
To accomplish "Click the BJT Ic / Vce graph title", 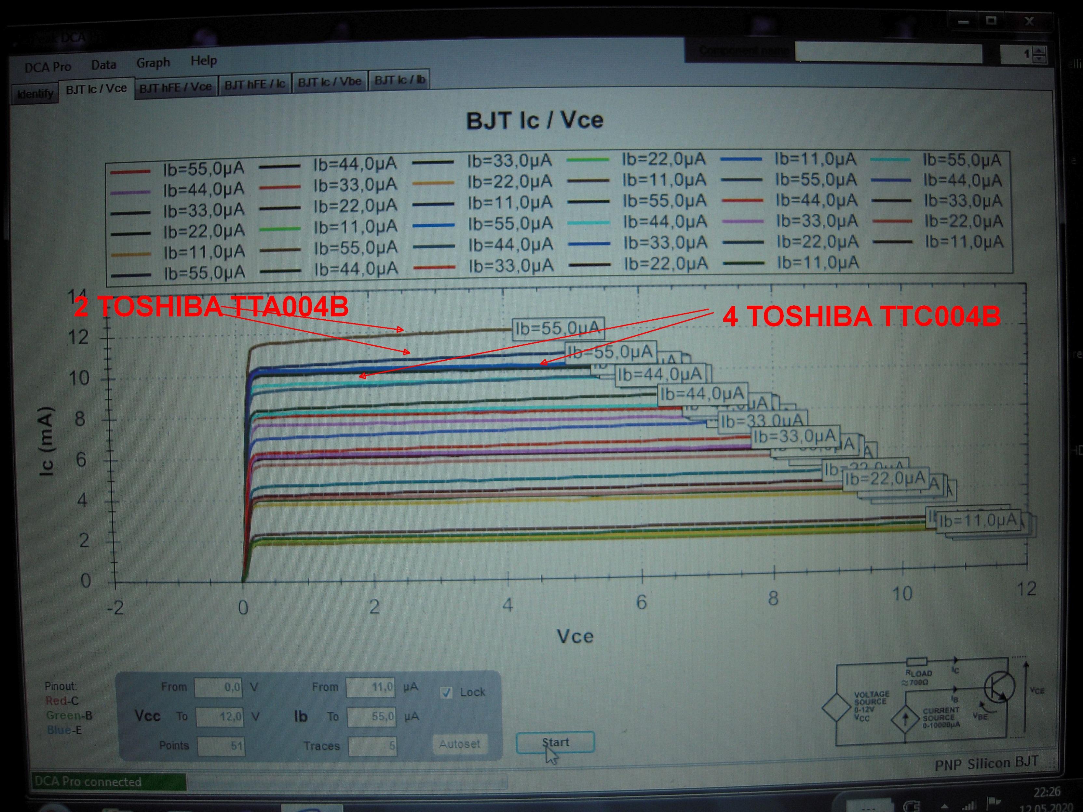I will pyautogui.click(x=535, y=120).
